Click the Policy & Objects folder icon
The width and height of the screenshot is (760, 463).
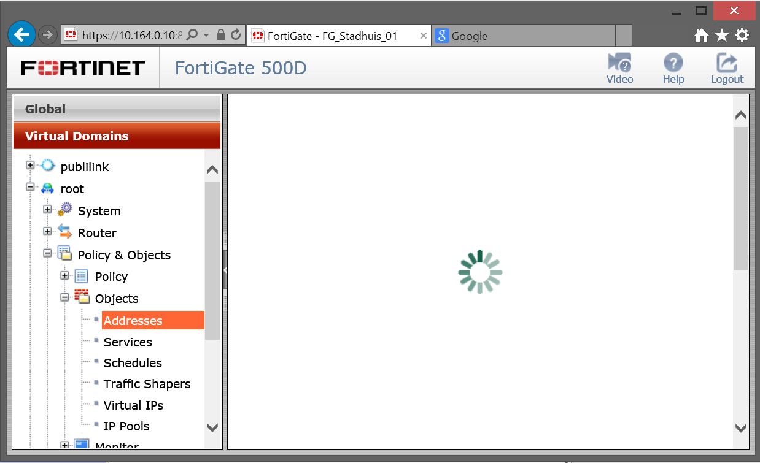coord(64,253)
